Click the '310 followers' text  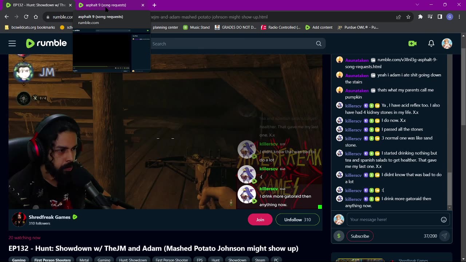point(39,223)
